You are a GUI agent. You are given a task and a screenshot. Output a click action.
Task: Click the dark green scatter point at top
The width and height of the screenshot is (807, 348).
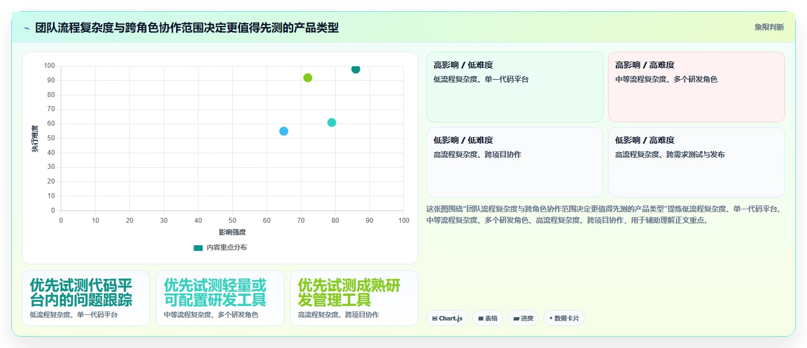355,69
